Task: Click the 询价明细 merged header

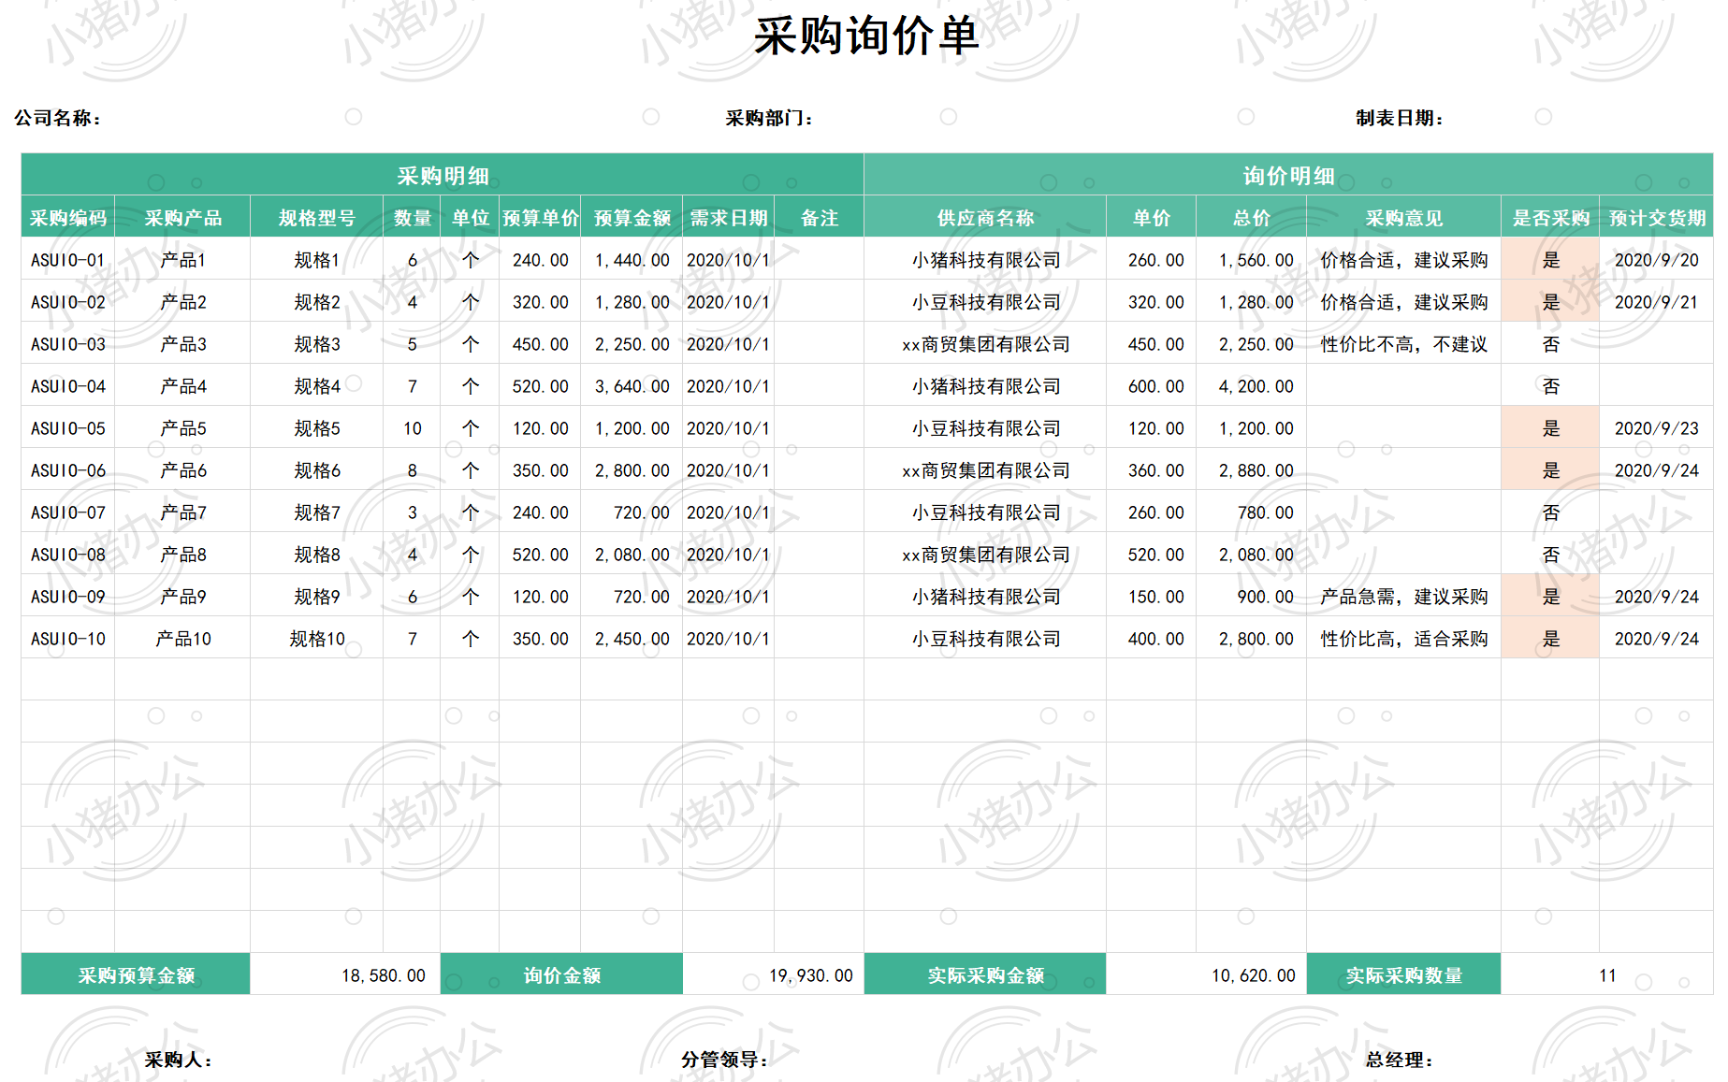Action: [x=1288, y=175]
